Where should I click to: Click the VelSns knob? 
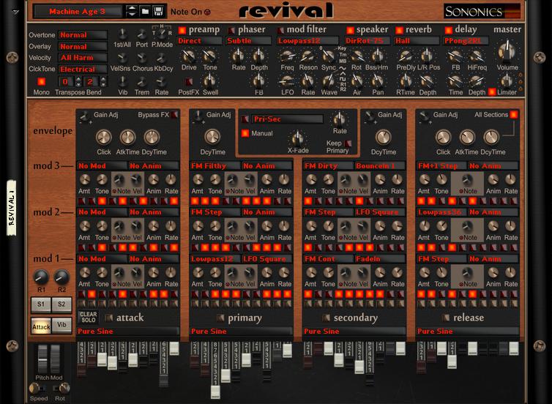pos(122,58)
